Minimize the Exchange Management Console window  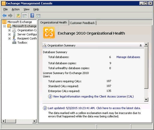click(141, 3)
